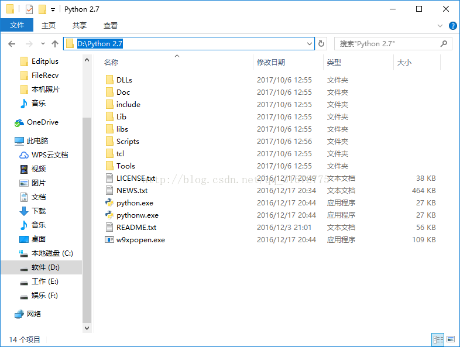
Task: Expand the ribbon with the chevron
Action: click(441, 26)
